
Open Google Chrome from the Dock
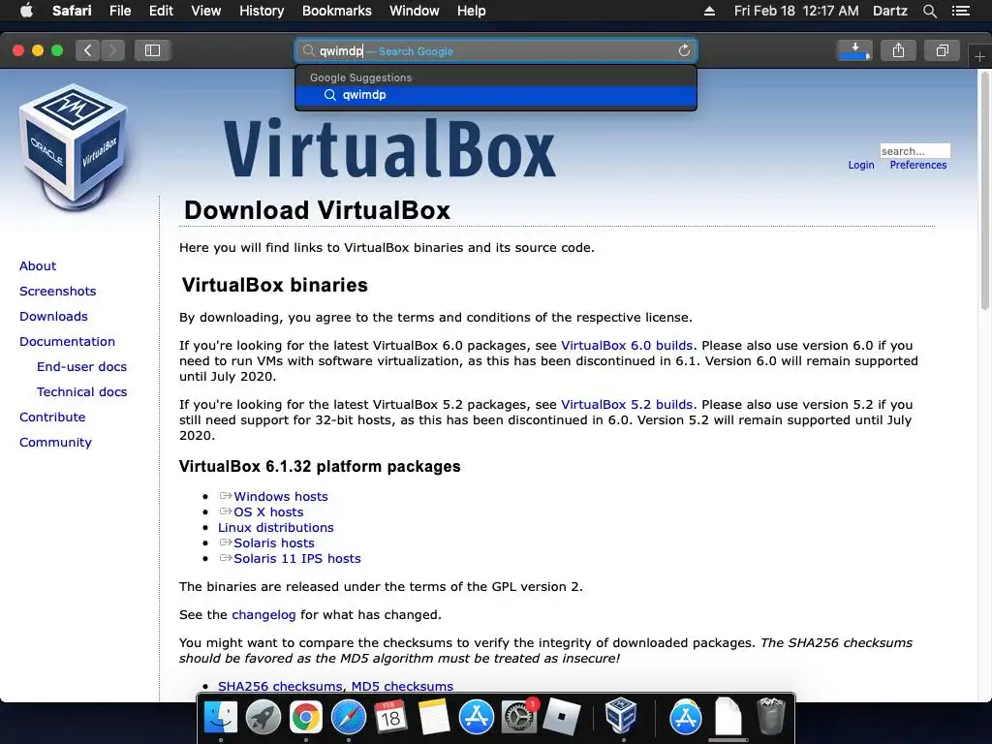(x=305, y=717)
